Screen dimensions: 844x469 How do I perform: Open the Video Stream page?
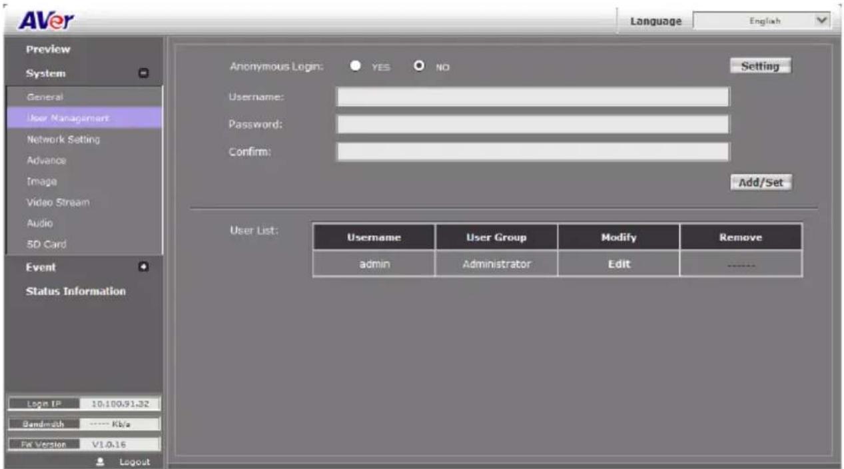pos(58,202)
